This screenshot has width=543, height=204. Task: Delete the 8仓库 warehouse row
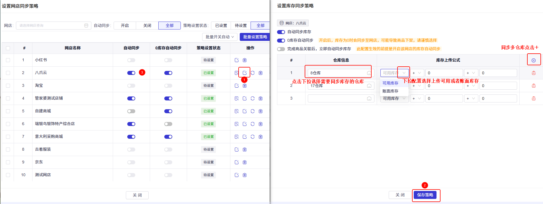tap(534, 73)
